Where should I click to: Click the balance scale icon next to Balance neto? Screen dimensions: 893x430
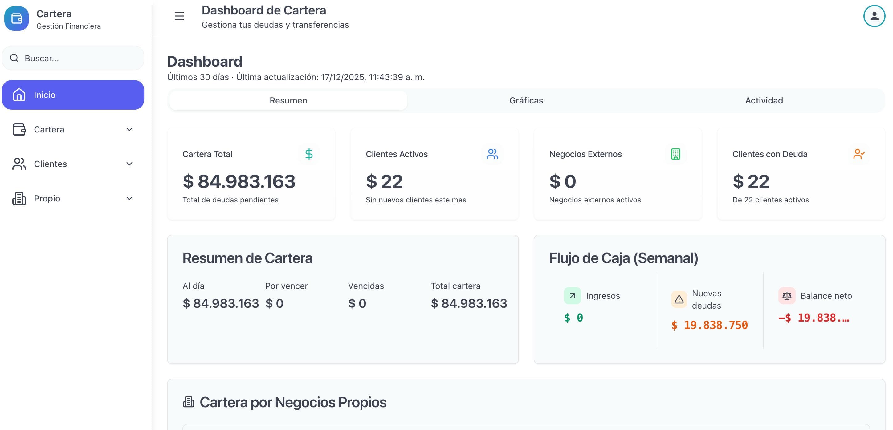787,296
